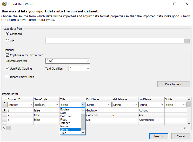Click the file browse ellipsis button

[187, 41]
